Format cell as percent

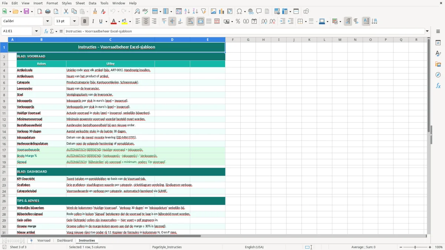238,21
